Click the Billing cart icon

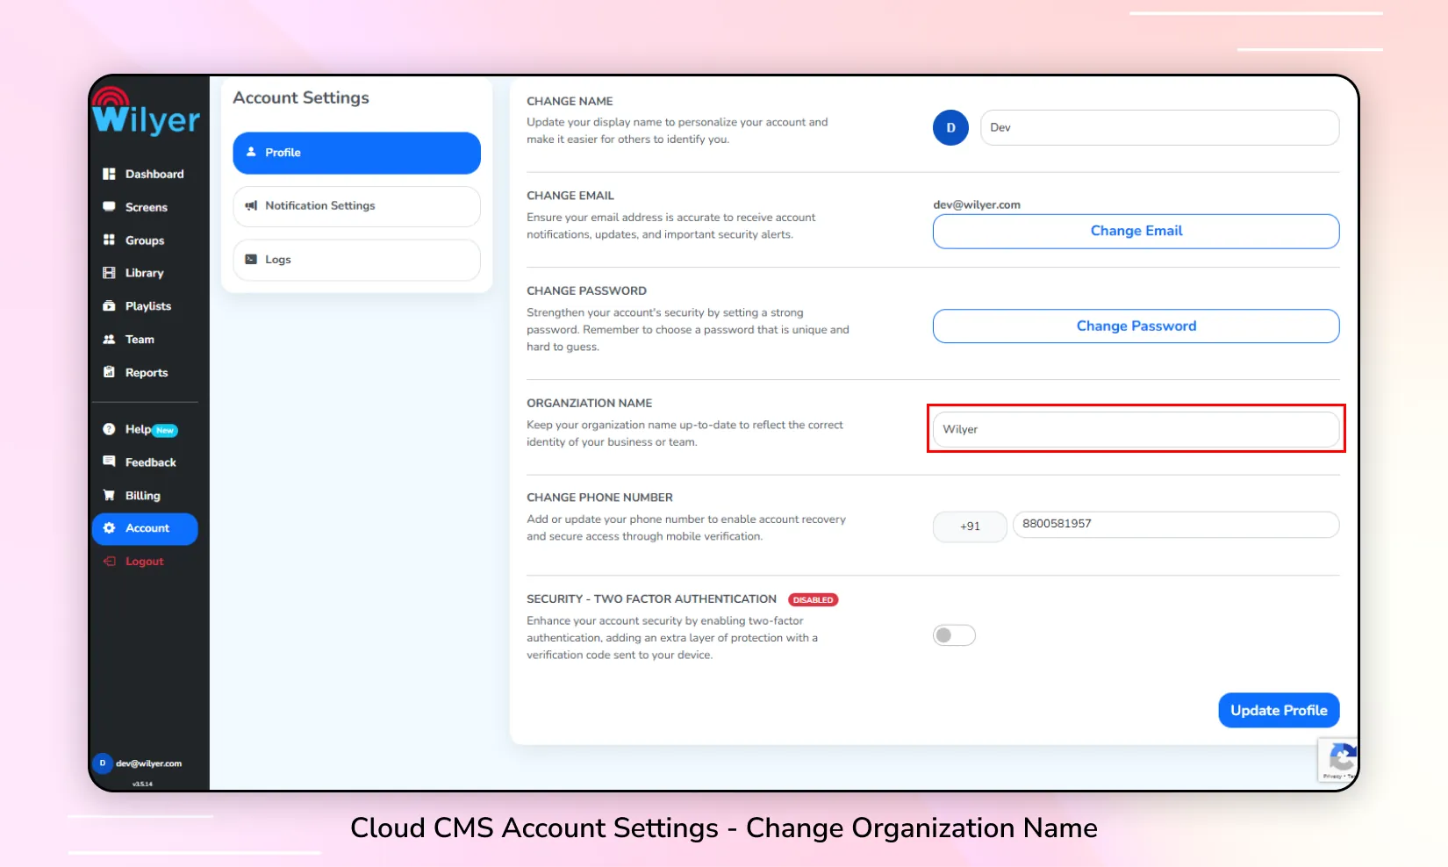coord(109,495)
